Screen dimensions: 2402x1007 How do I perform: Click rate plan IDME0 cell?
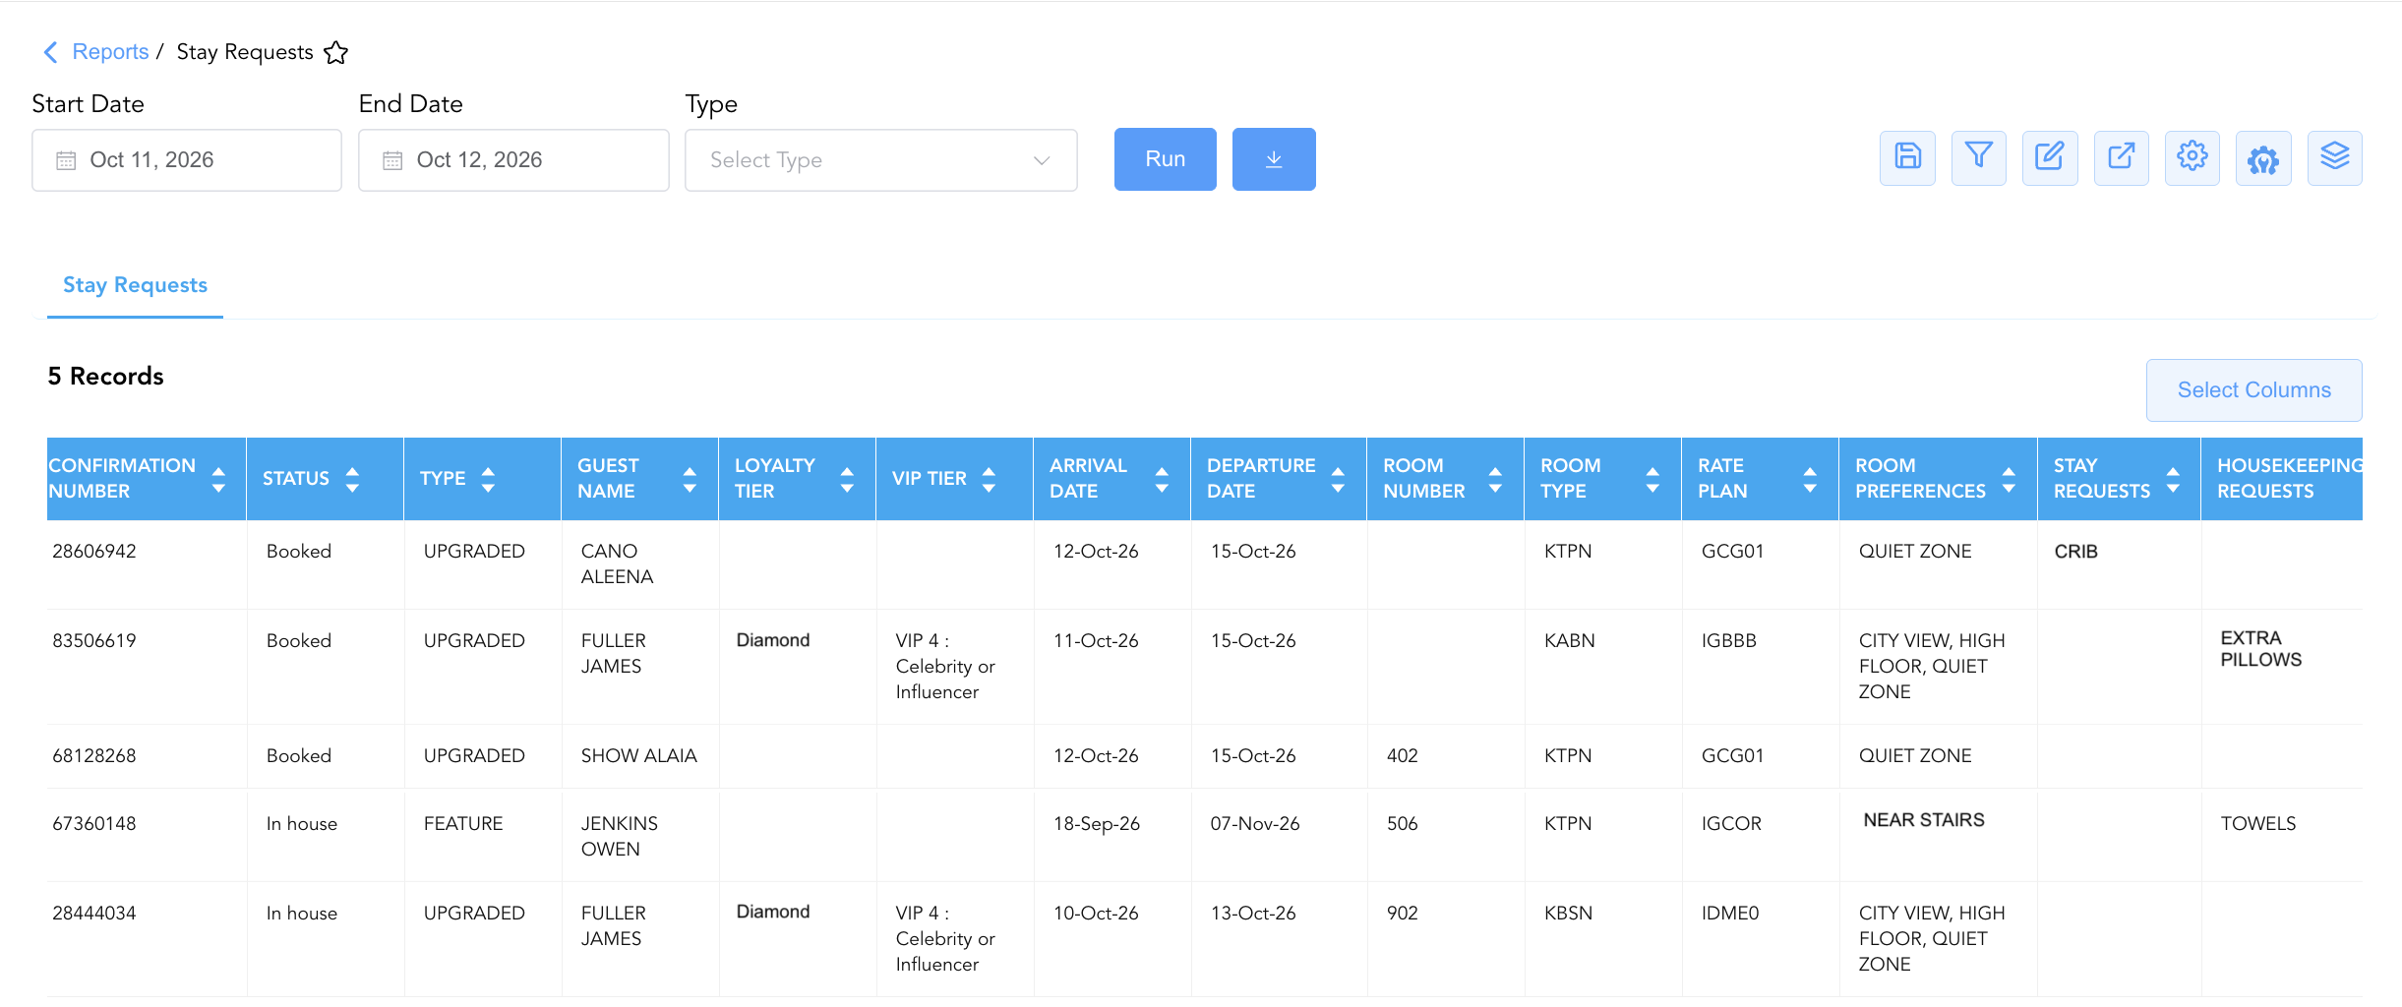[1730, 914]
